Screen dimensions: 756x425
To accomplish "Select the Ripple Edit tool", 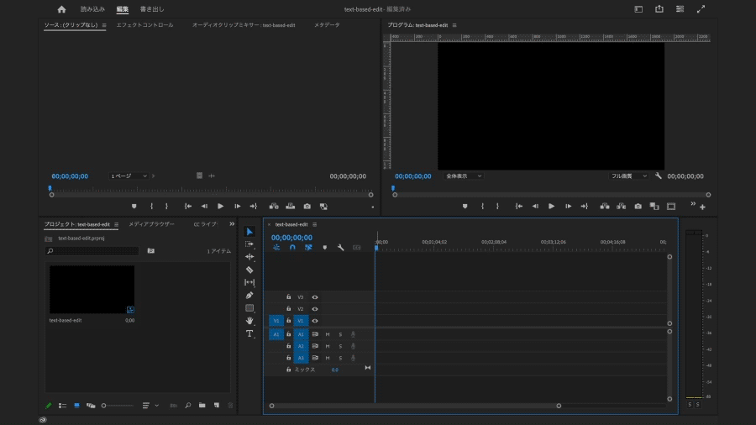I will pyautogui.click(x=249, y=257).
